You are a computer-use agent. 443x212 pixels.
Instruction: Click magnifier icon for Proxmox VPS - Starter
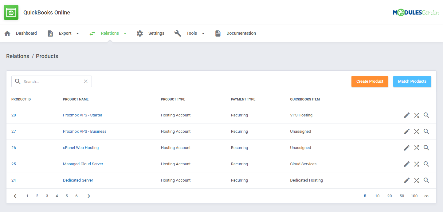click(x=426, y=115)
